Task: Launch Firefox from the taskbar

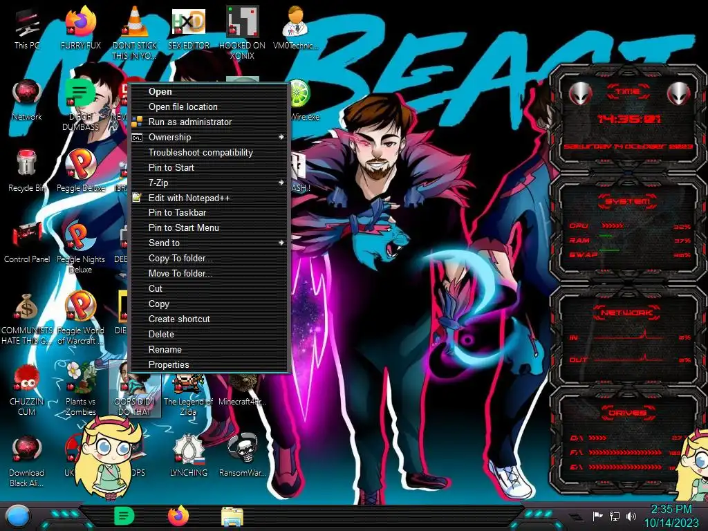Action: [x=178, y=516]
